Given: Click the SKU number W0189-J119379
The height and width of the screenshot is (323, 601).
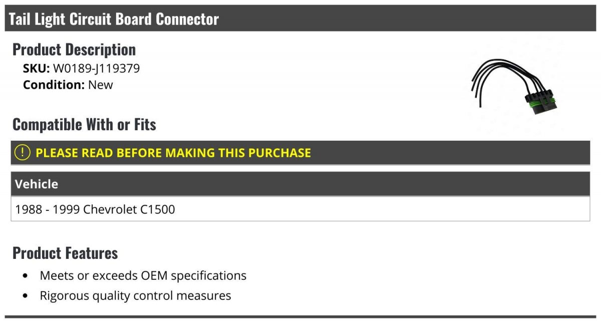Looking at the screenshot, I should (96, 68).
